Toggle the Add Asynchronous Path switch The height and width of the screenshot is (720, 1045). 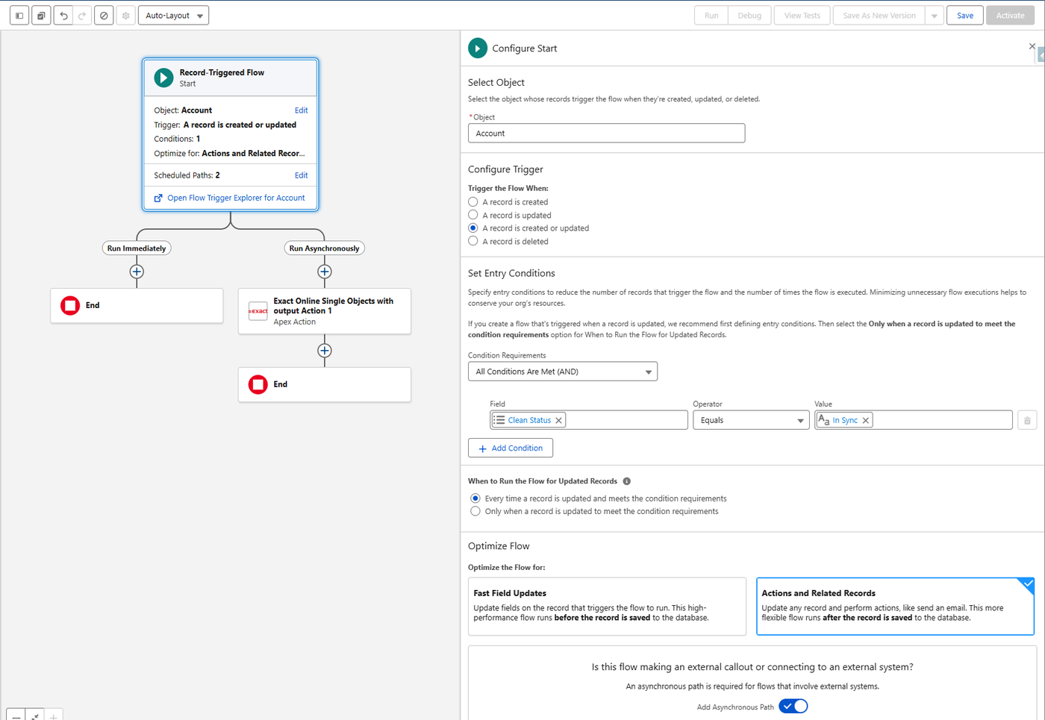coord(793,707)
